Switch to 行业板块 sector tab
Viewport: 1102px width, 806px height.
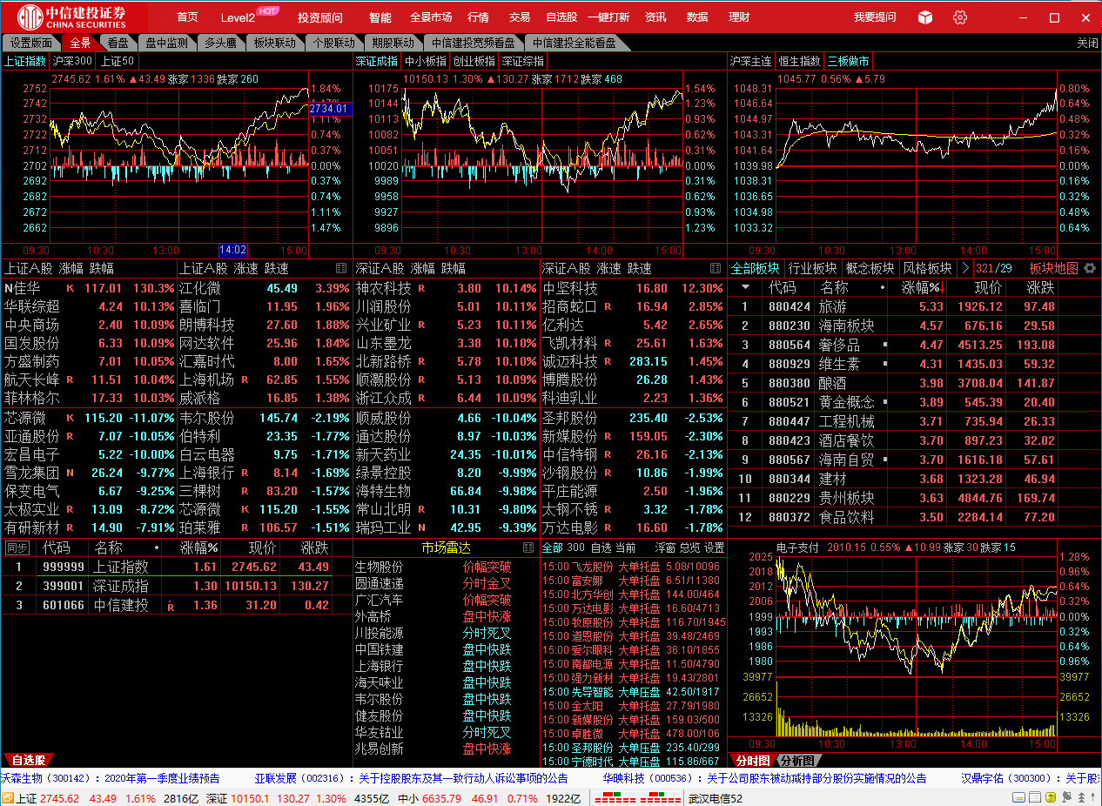(812, 268)
